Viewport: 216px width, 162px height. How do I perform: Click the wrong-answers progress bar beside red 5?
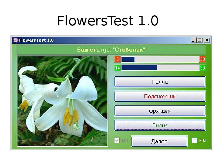pos(160,59)
